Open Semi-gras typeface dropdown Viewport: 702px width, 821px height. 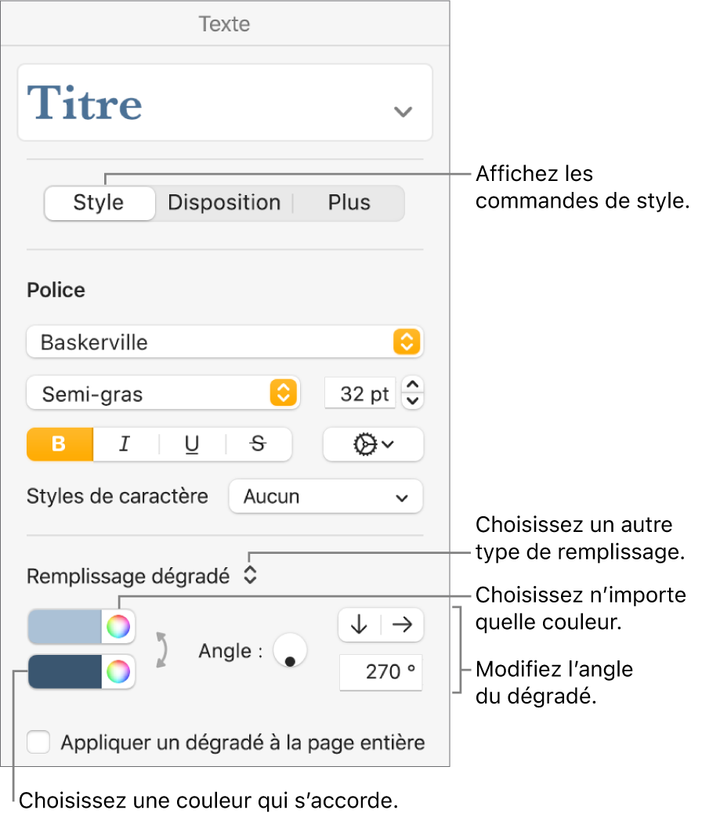(163, 394)
